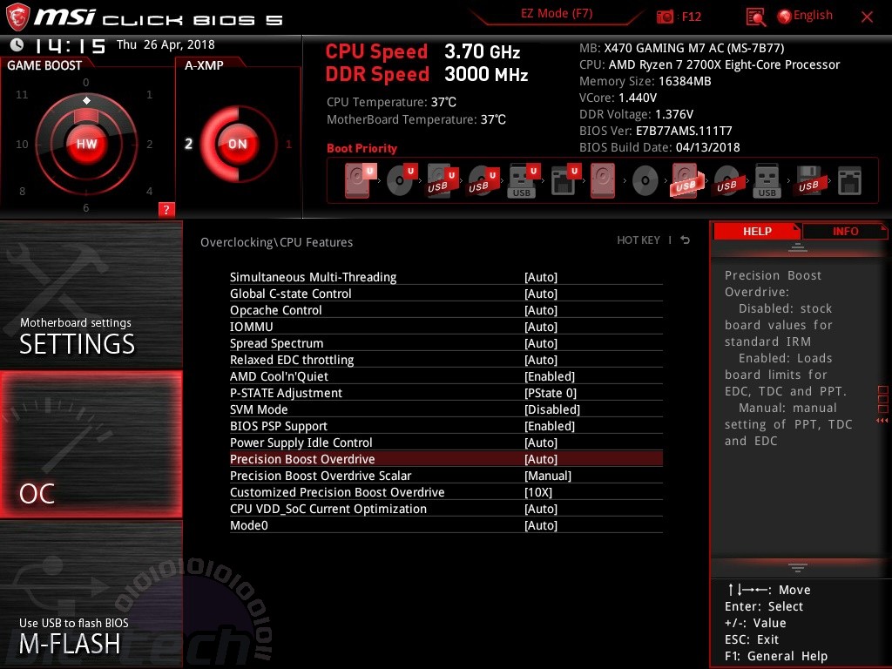Click the red side-panel arrows at right edge

(882, 421)
